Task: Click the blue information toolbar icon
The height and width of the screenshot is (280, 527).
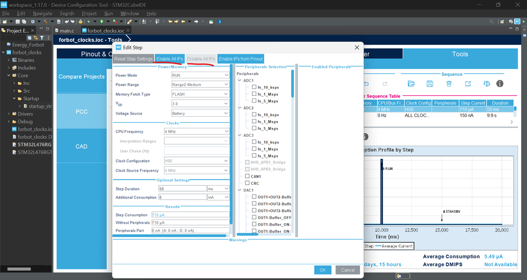Action: pos(220,22)
